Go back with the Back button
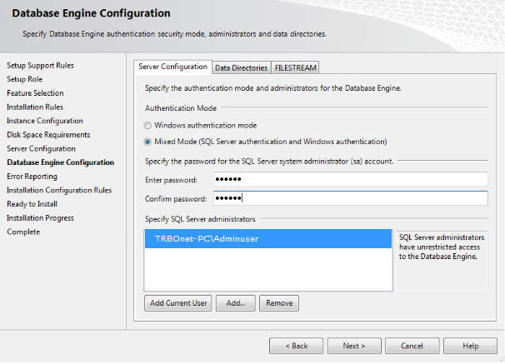Image resolution: width=505 pixels, height=364 pixels. [x=296, y=345]
